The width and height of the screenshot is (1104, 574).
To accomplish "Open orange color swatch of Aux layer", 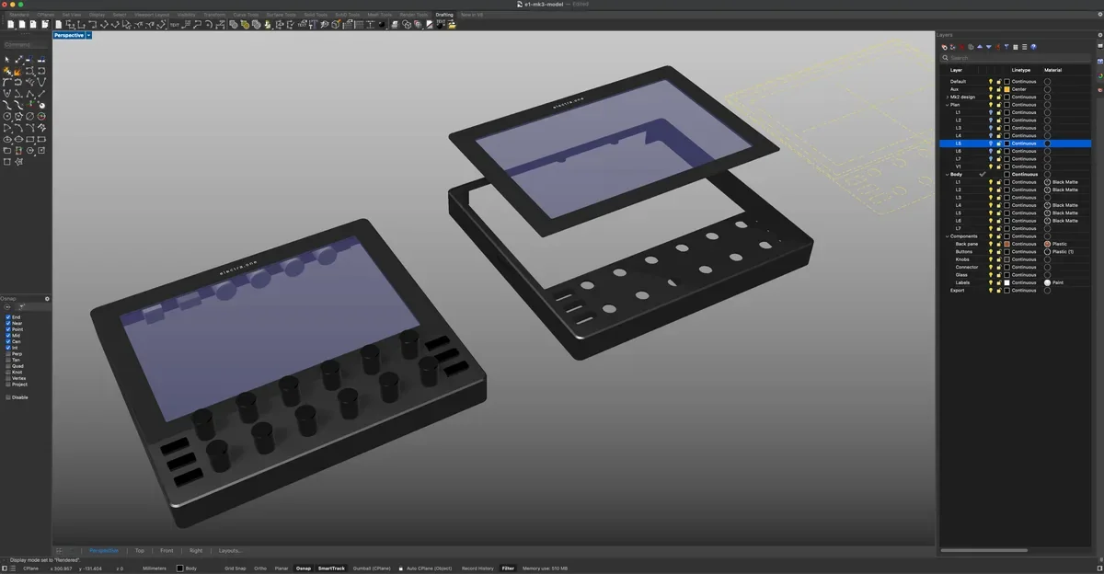I will [x=1006, y=89].
